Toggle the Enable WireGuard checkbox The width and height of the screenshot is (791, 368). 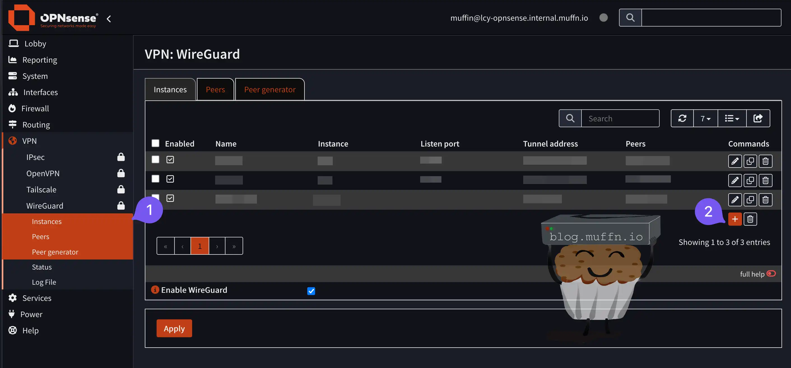pos(311,291)
